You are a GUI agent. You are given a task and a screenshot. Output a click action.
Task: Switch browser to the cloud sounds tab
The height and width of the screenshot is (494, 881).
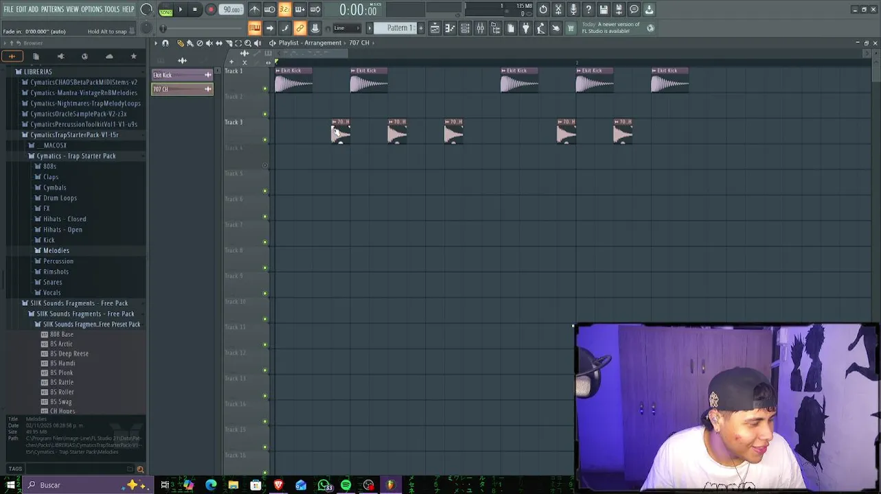coord(109,56)
